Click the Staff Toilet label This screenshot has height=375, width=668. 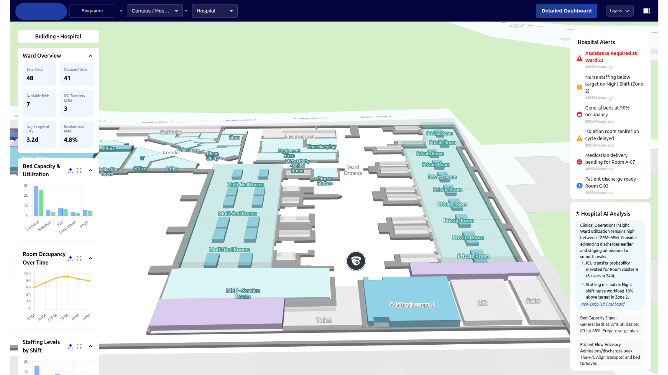[171, 132]
